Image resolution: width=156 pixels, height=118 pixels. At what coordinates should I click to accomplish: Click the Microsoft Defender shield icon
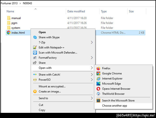(35, 53)
